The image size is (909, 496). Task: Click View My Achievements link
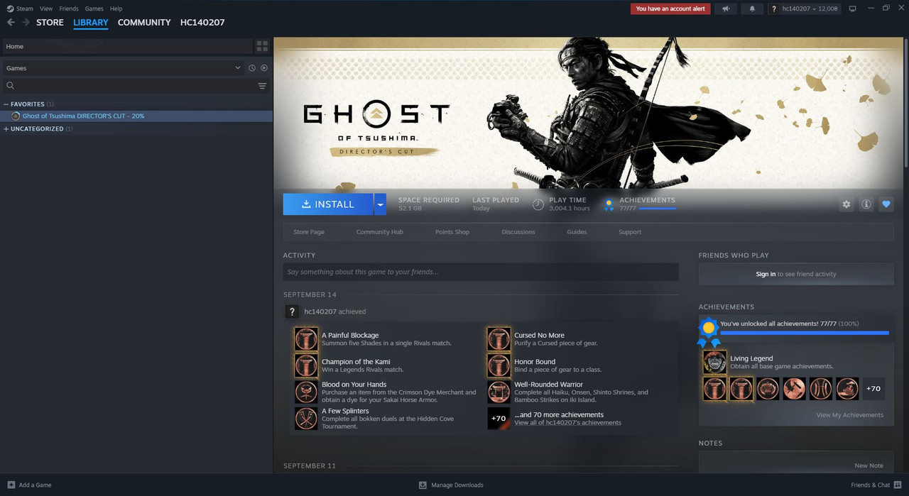click(850, 415)
